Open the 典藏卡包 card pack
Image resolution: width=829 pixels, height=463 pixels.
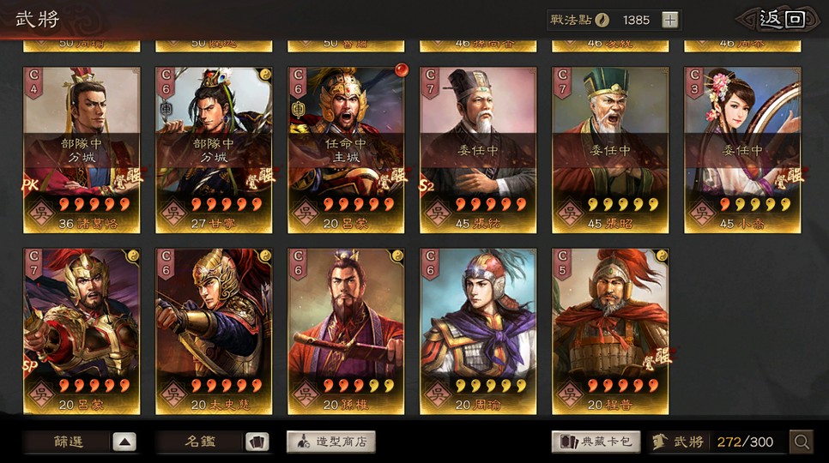596,442
